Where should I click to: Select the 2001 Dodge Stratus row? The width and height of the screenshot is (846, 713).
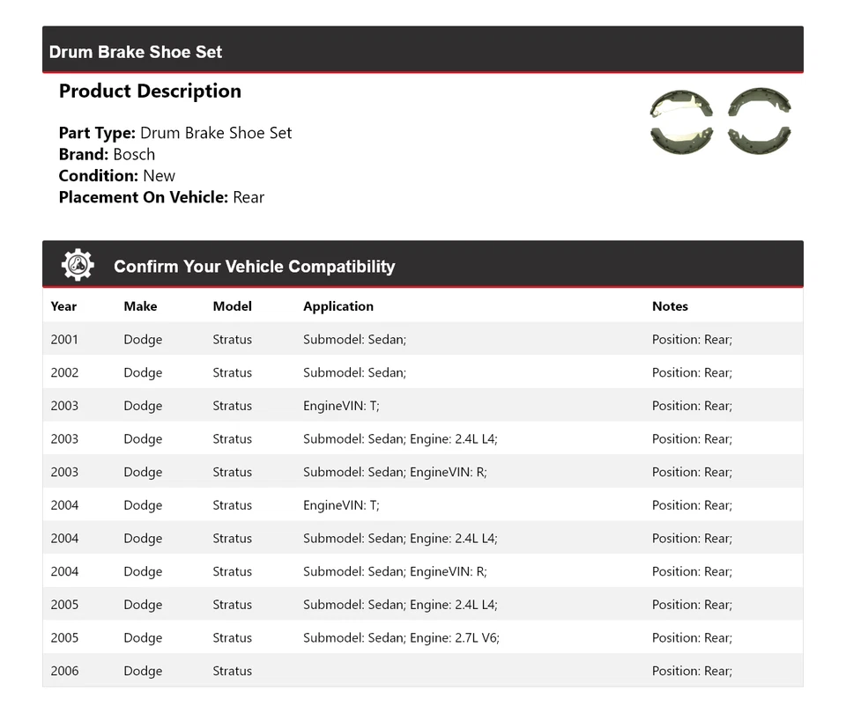pyautogui.click(x=232, y=340)
